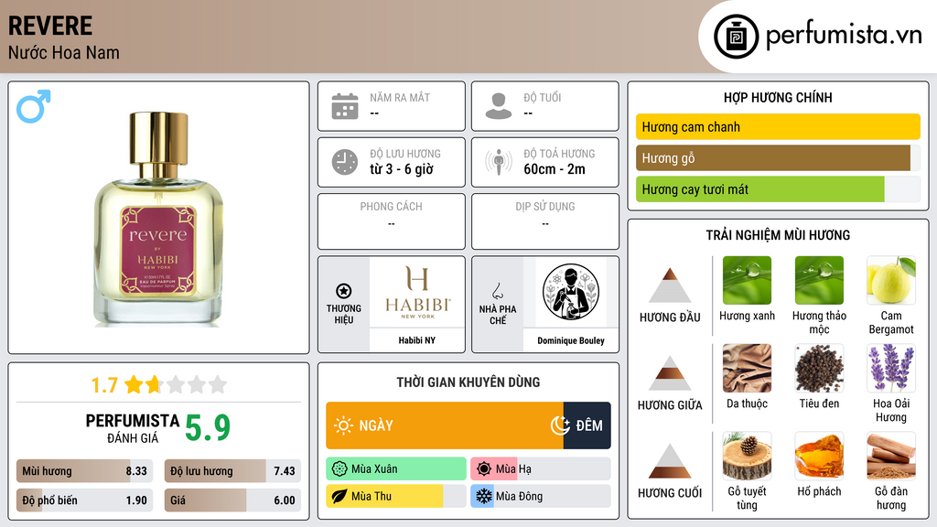Click the perfumista.vn site name
The image size is (937, 527).
844,35
